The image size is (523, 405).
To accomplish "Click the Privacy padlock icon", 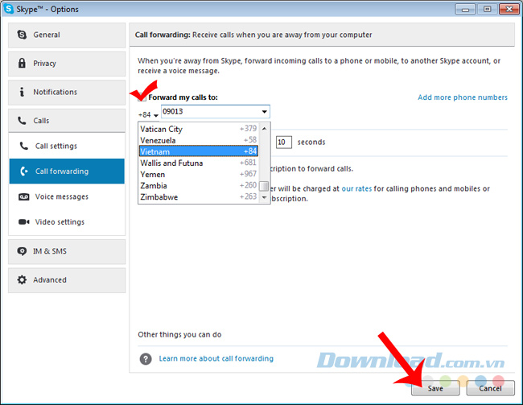I will (x=22, y=63).
